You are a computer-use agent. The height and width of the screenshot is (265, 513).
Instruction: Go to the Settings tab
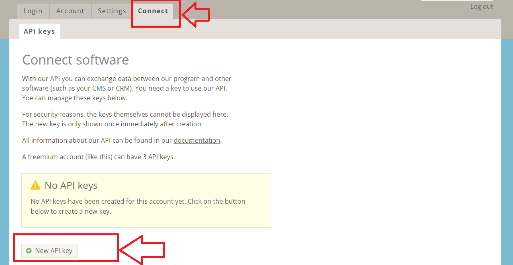tap(112, 11)
